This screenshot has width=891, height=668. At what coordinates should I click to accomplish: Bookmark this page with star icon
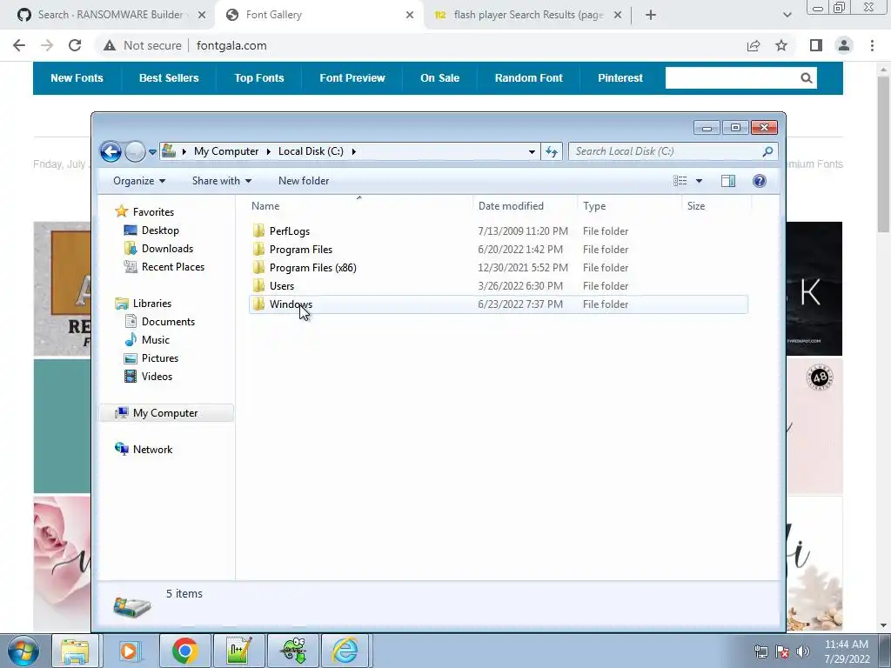click(781, 45)
